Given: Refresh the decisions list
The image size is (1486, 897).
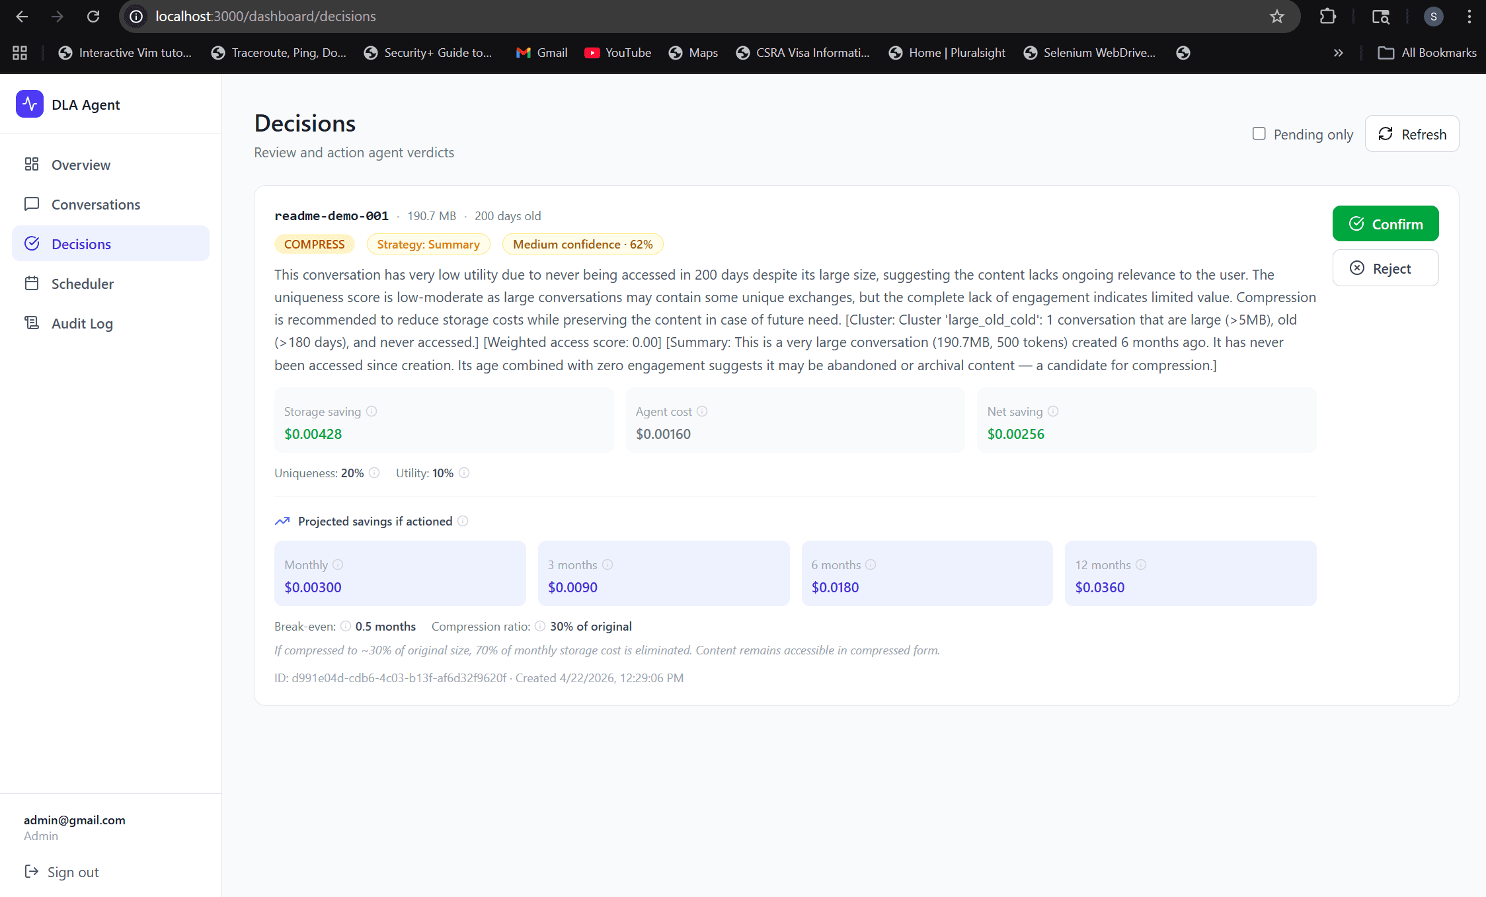Looking at the screenshot, I should pyautogui.click(x=1412, y=134).
